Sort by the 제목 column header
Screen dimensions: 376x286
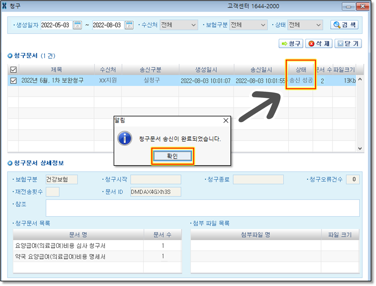(x=56, y=70)
